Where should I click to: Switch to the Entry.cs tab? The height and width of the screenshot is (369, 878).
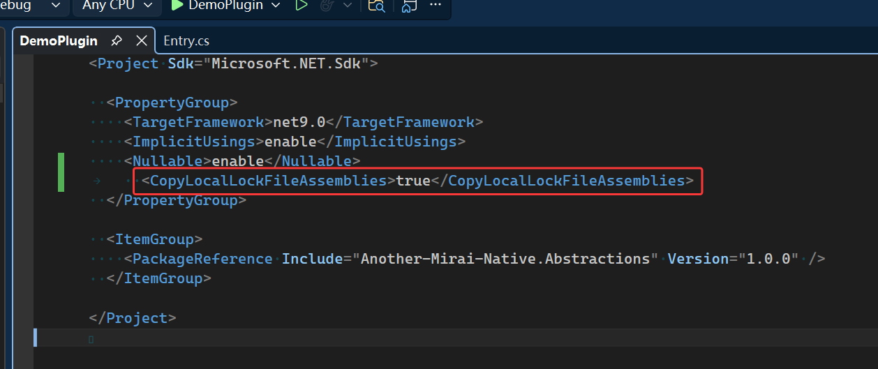pos(186,40)
